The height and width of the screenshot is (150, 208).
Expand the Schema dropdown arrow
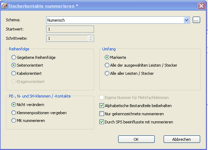(186, 20)
